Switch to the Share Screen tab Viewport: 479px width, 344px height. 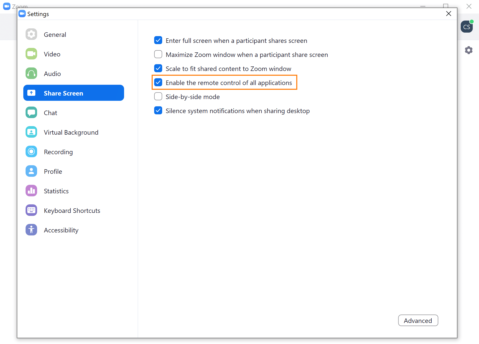(74, 93)
